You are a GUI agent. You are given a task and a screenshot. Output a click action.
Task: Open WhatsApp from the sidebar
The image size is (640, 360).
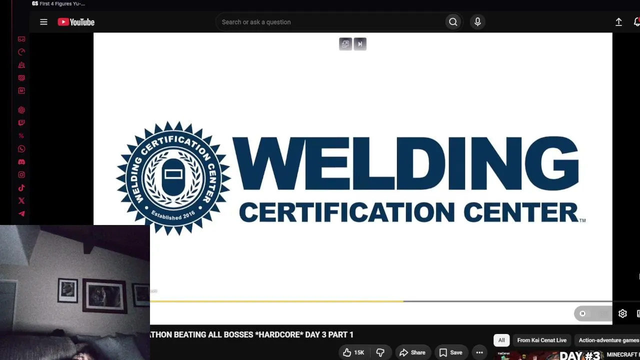click(x=21, y=149)
